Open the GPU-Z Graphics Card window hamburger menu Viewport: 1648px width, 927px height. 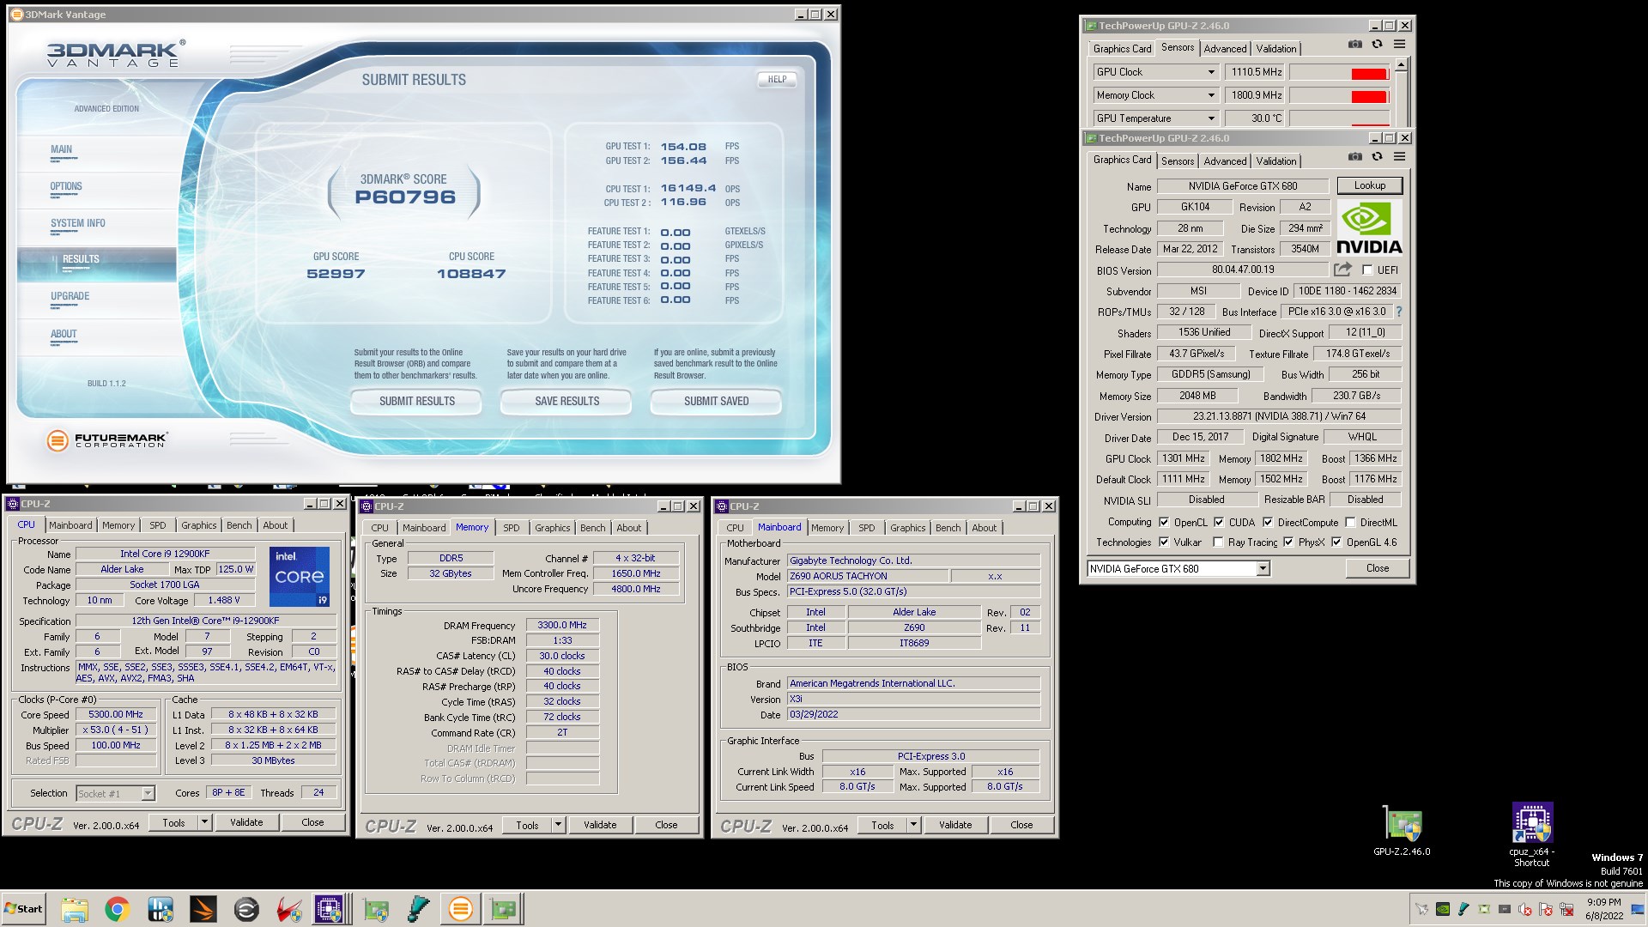coord(1399,157)
